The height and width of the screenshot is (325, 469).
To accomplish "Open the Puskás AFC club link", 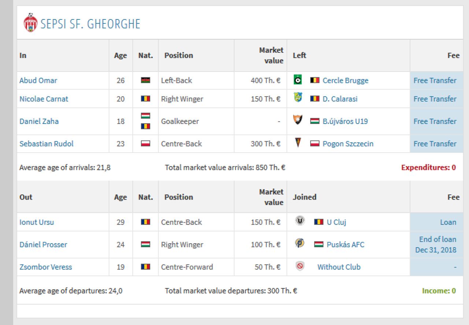I will (x=346, y=244).
